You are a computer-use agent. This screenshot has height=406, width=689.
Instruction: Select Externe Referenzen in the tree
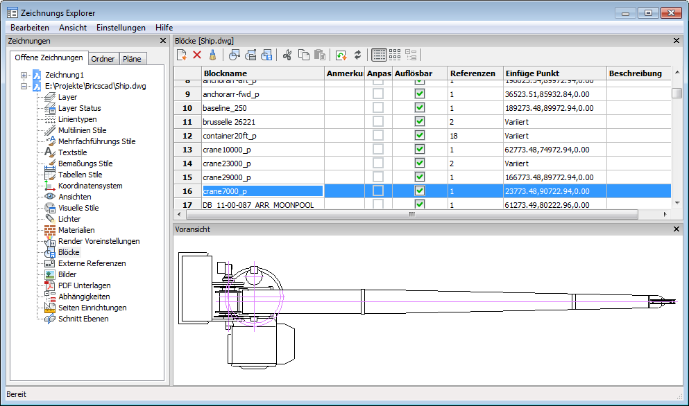(92, 263)
